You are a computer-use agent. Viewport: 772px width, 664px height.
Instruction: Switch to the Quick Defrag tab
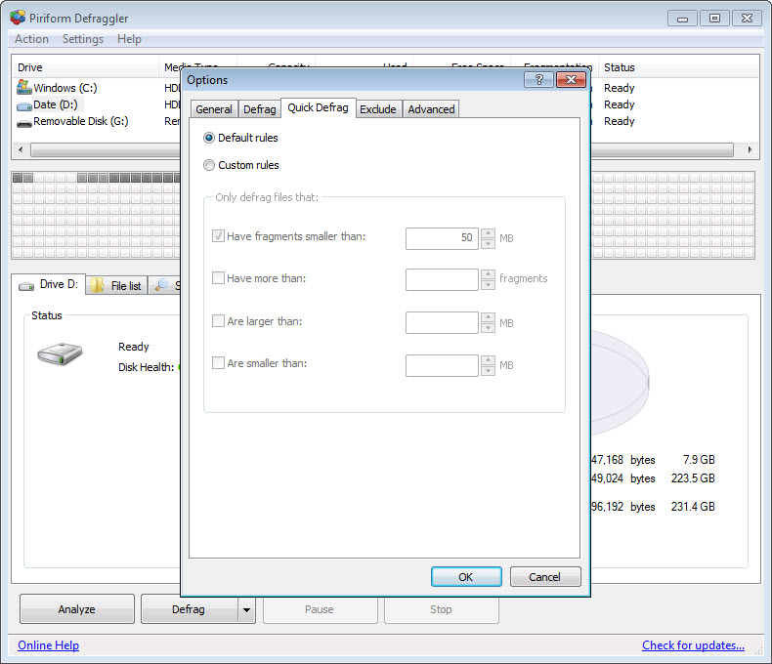pos(318,107)
